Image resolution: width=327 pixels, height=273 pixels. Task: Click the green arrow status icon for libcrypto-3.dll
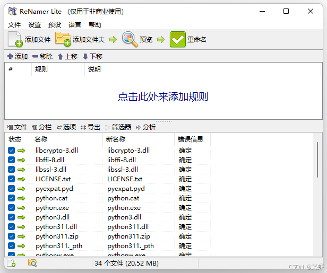[21, 151]
